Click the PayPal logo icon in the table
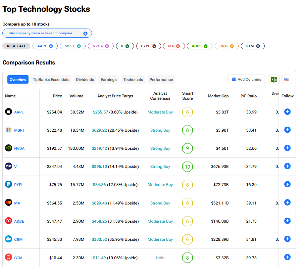 (x=9, y=184)
